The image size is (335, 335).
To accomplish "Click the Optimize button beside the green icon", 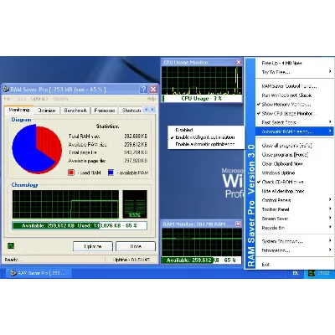I will [x=93, y=246].
